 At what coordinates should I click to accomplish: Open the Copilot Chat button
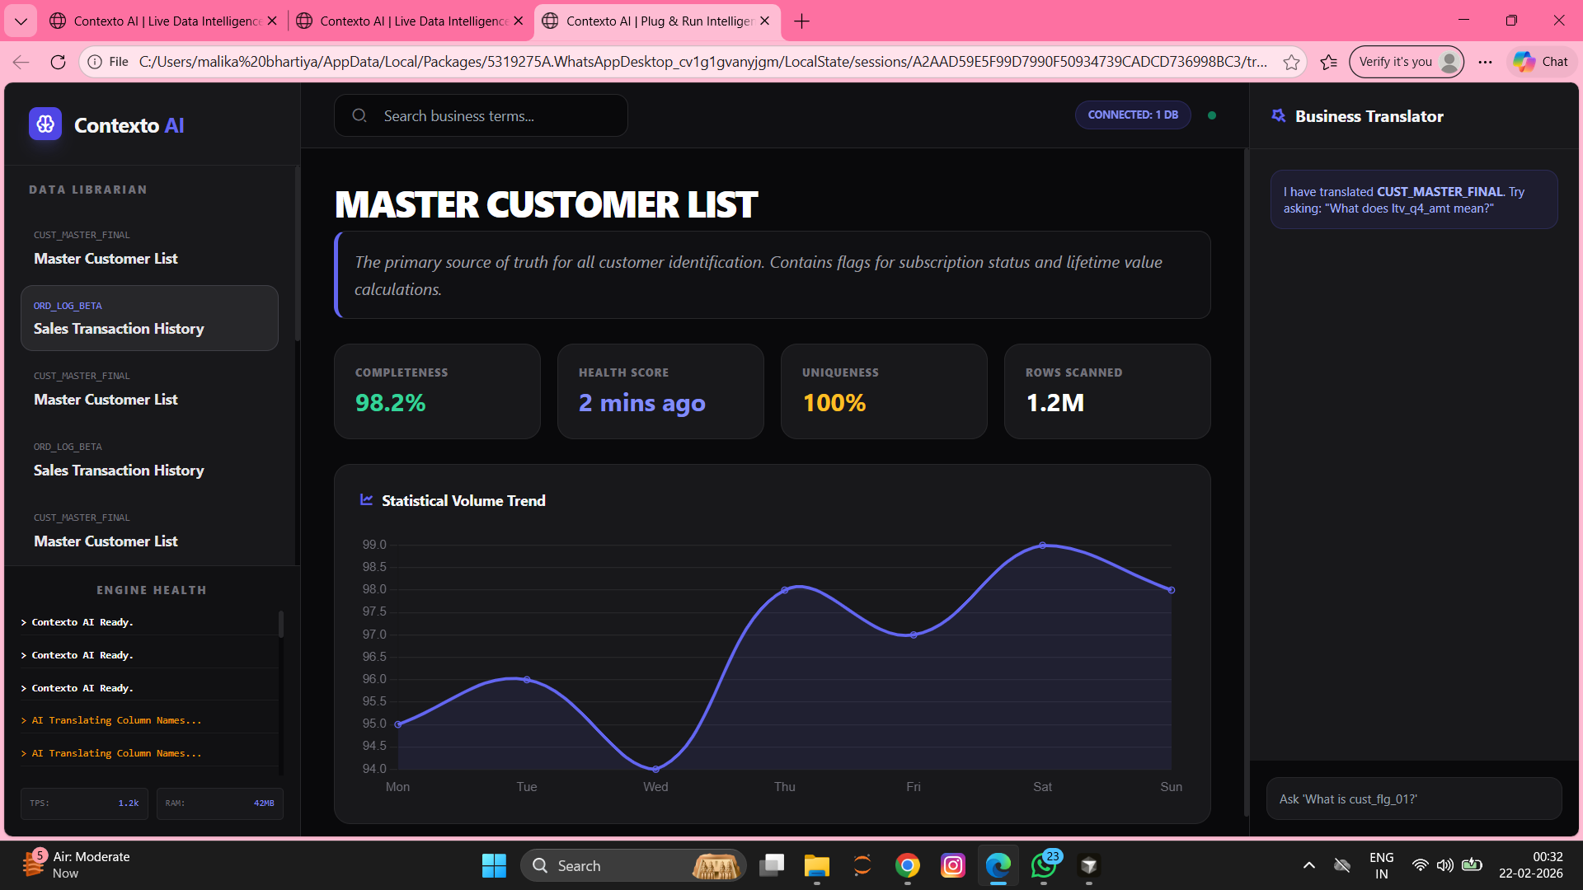1542,62
